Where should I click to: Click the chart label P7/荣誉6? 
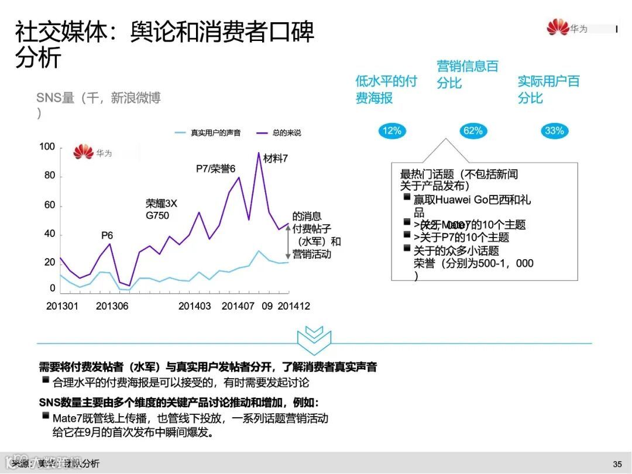tap(215, 169)
